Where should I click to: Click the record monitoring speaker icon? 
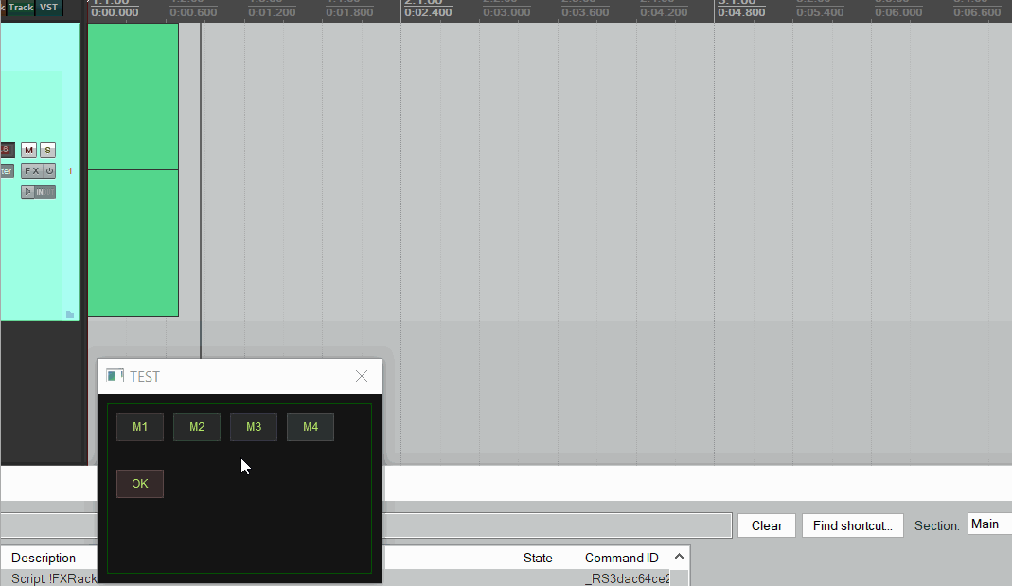click(27, 191)
